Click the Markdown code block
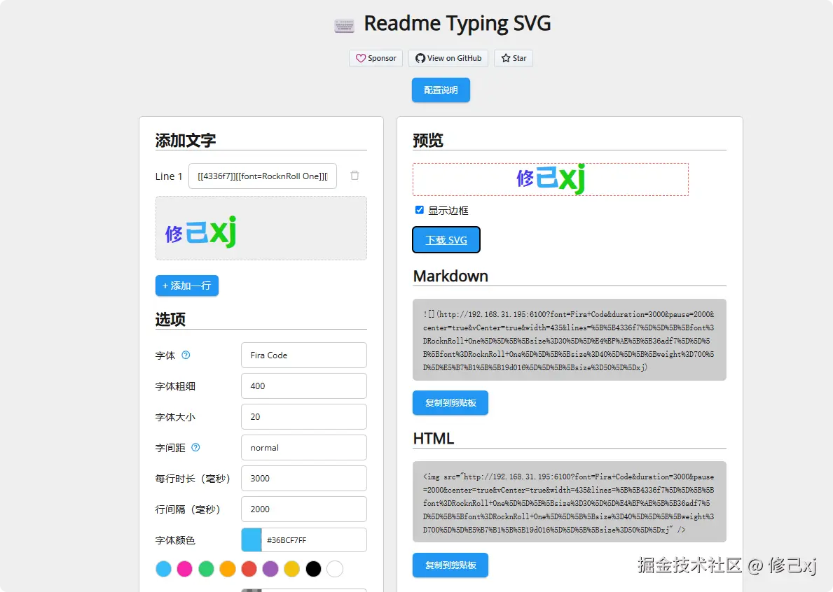 (570, 339)
